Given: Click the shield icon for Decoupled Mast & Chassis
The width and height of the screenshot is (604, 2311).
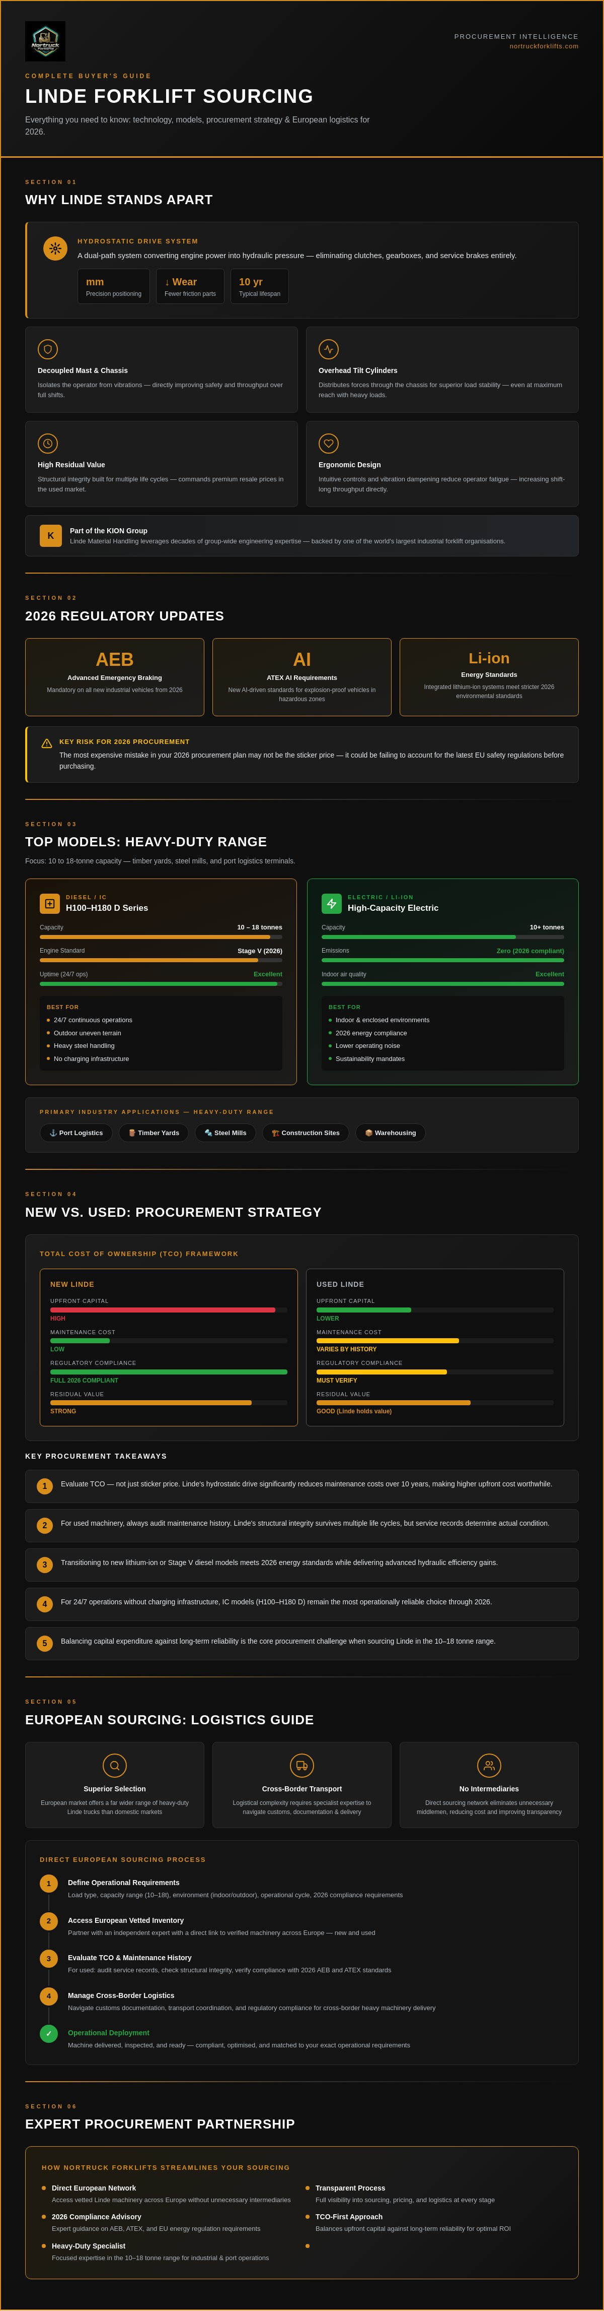Looking at the screenshot, I should point(48,349).
